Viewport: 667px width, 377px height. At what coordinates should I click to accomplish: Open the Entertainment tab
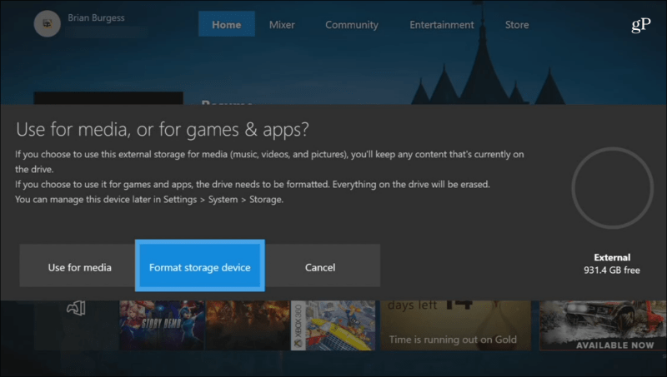[442, 25]
